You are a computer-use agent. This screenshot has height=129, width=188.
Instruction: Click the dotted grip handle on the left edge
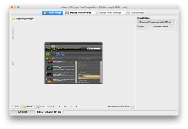[x=13, y=32]
